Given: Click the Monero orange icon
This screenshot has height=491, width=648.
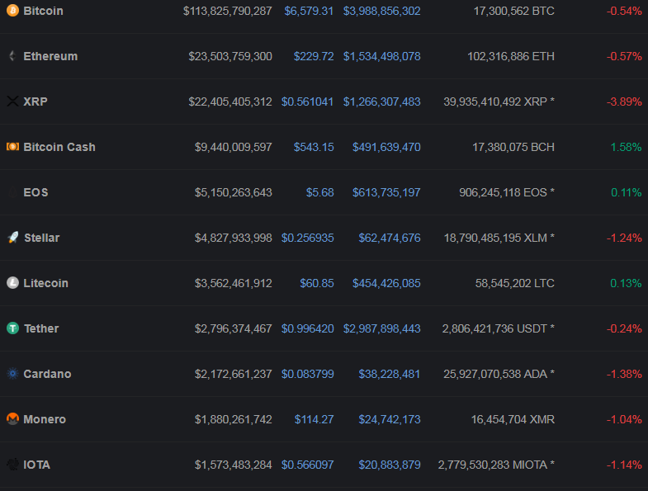Looking at the screenshot, I should pos(12,419).
